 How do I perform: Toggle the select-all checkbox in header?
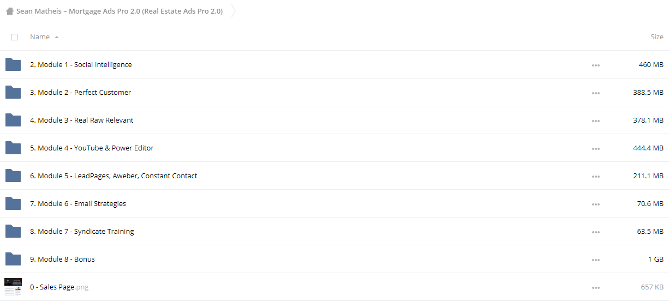14,37
